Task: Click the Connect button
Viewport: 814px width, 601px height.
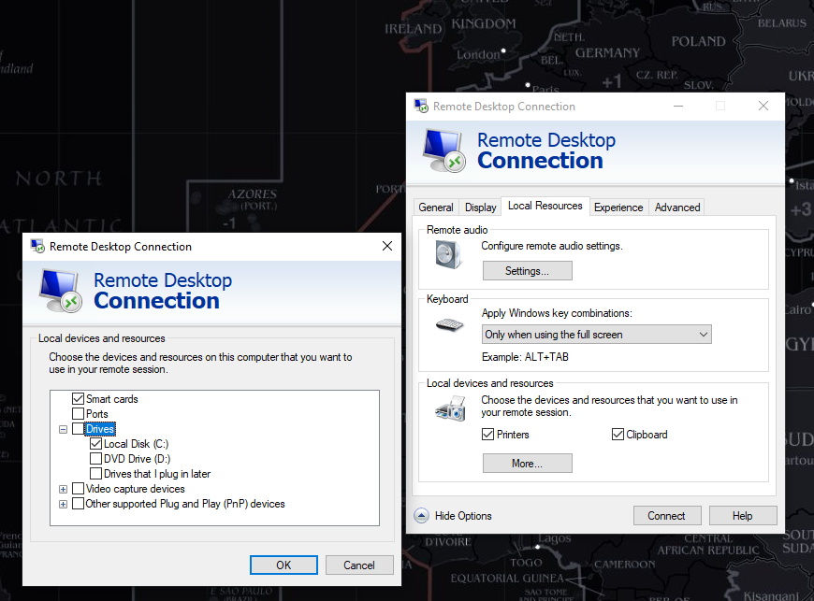Action: click(667, 516)
